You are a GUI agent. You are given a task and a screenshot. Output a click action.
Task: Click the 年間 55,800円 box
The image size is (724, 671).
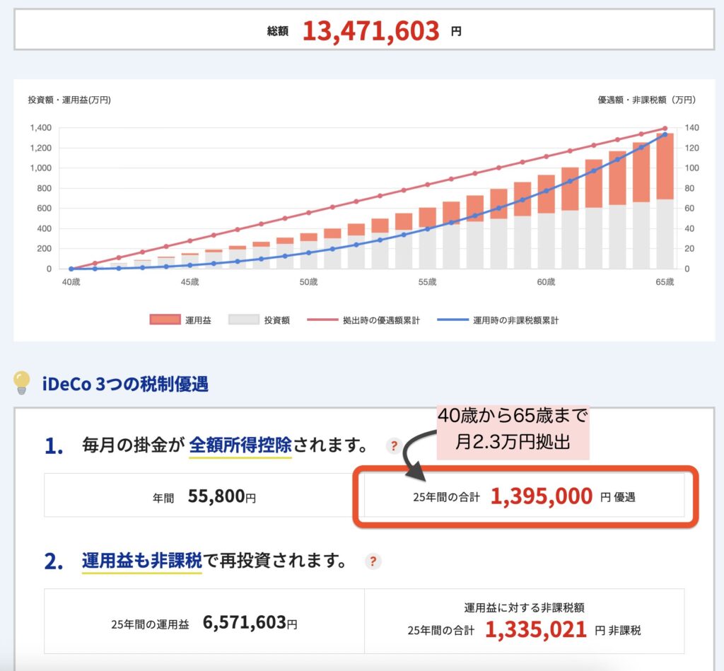click(204, 497)
